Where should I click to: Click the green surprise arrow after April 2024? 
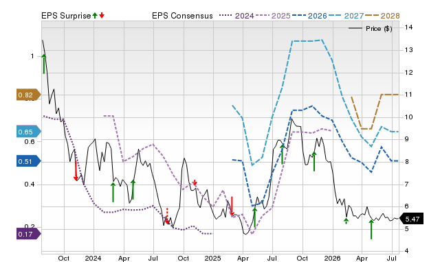(133, 189)
